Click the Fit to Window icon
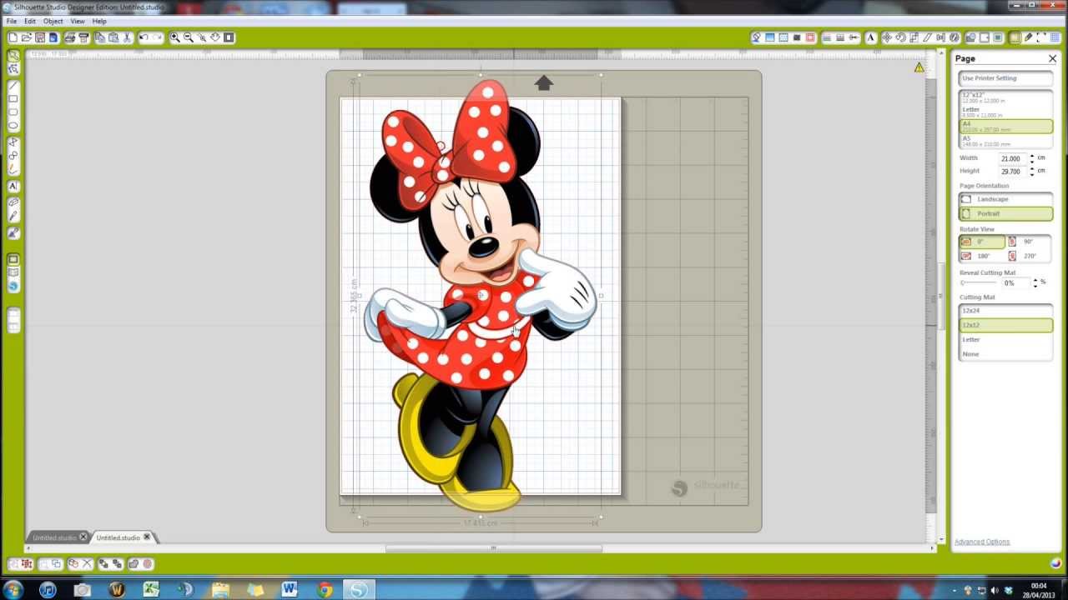The height and width of the screenshot is (600, 1068). [229, 37]
